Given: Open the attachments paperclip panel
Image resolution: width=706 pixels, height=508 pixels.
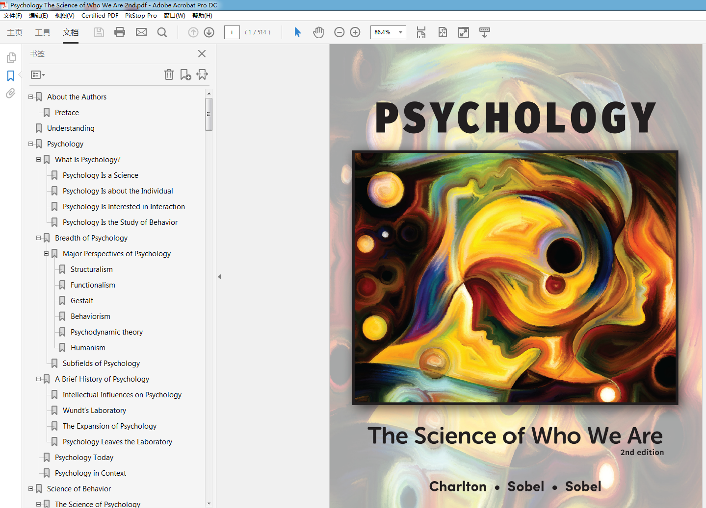Looking at the screenshot, I should (x=11, y=93).
